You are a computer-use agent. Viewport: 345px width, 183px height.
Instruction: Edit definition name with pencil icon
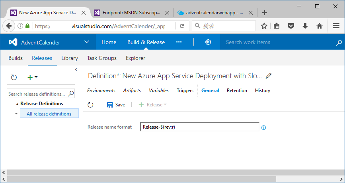(269, 75)
